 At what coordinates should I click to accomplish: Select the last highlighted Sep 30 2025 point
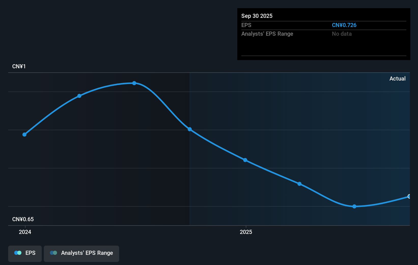(x=409, y=196)
